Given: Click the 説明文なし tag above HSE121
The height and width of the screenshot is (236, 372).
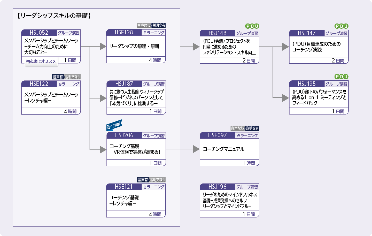Looking at the screenshot, I should 158,180.
